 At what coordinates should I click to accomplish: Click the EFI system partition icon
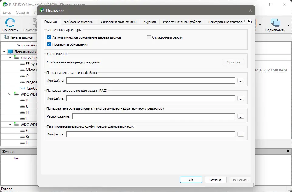pos(22,64)
